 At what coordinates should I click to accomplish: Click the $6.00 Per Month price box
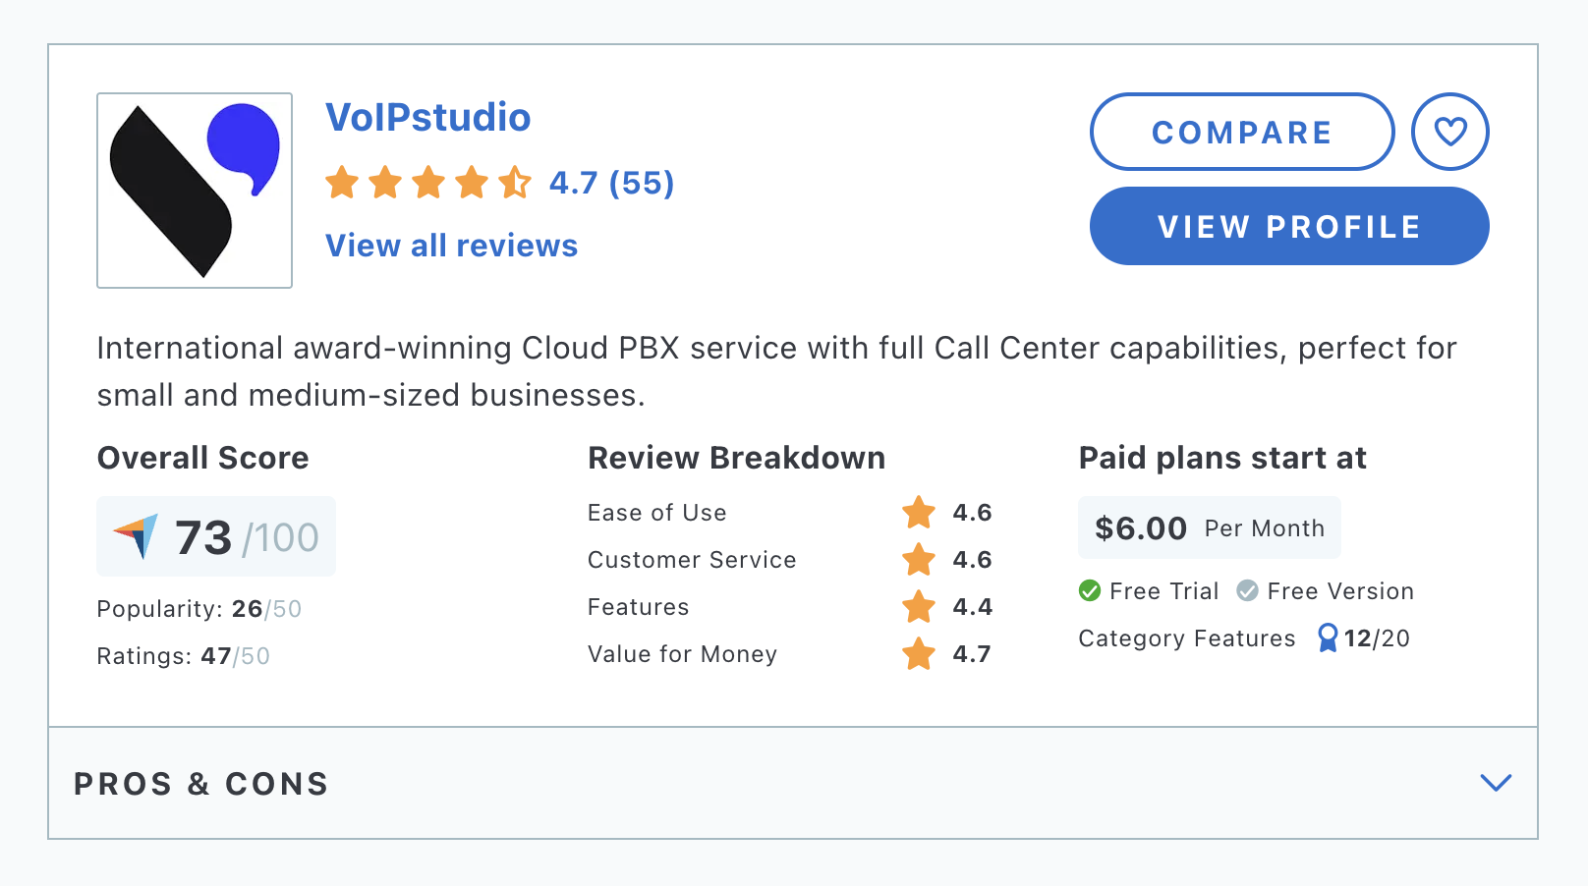[x=1210, y=528]
